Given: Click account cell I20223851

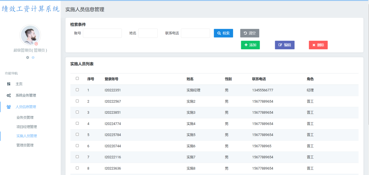Looking at the screenshot, I should tap(113, 112).
